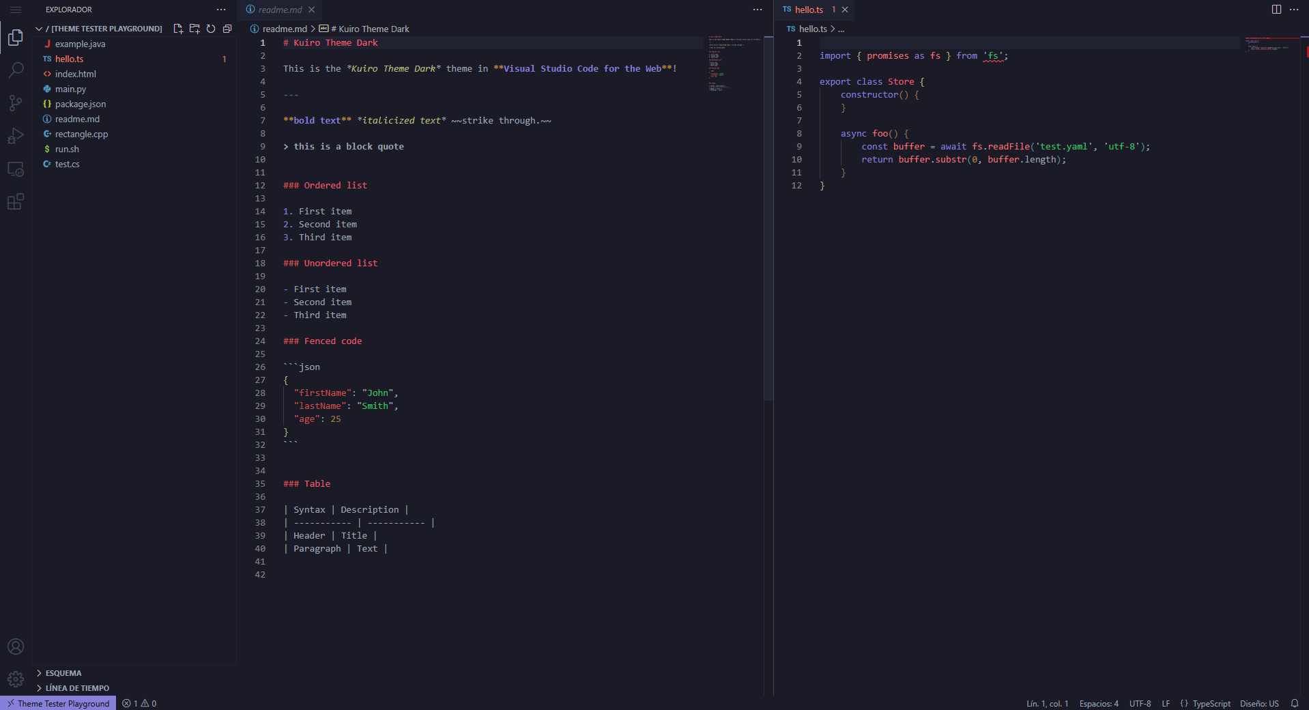1309x710 pixels.
Task: Open Explorer panel more actions menu
Action: 221,10
